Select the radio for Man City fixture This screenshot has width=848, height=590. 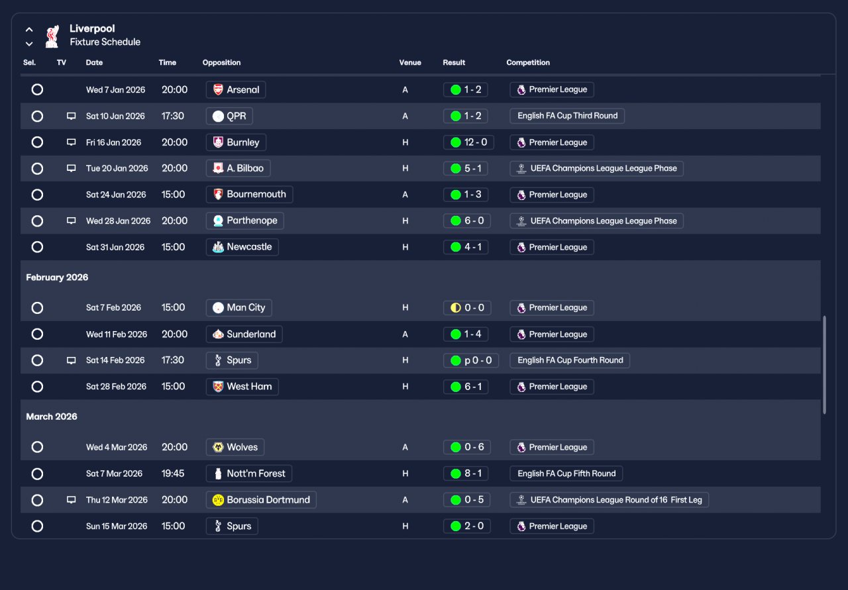tap(37, 308)
